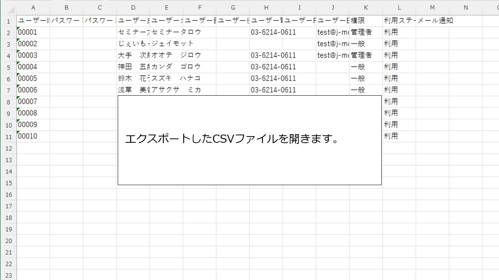Select column C header
This screenshot has width=499, height=280.
pos(100,7)
